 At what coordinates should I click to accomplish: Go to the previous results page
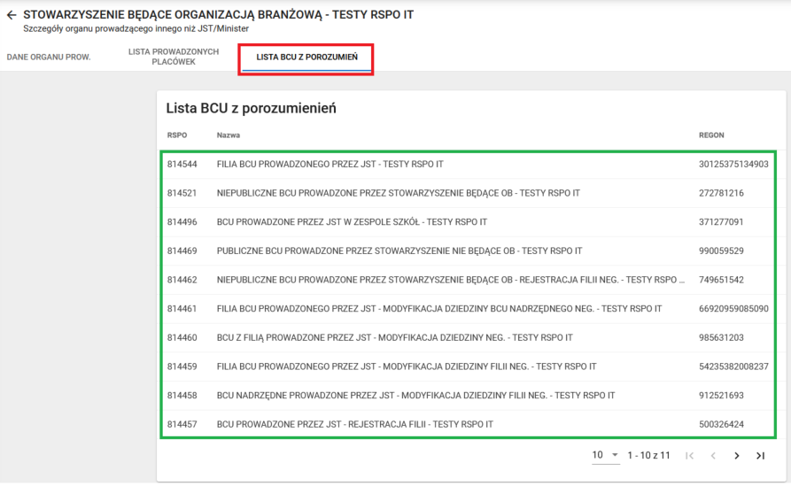(712, 456)
